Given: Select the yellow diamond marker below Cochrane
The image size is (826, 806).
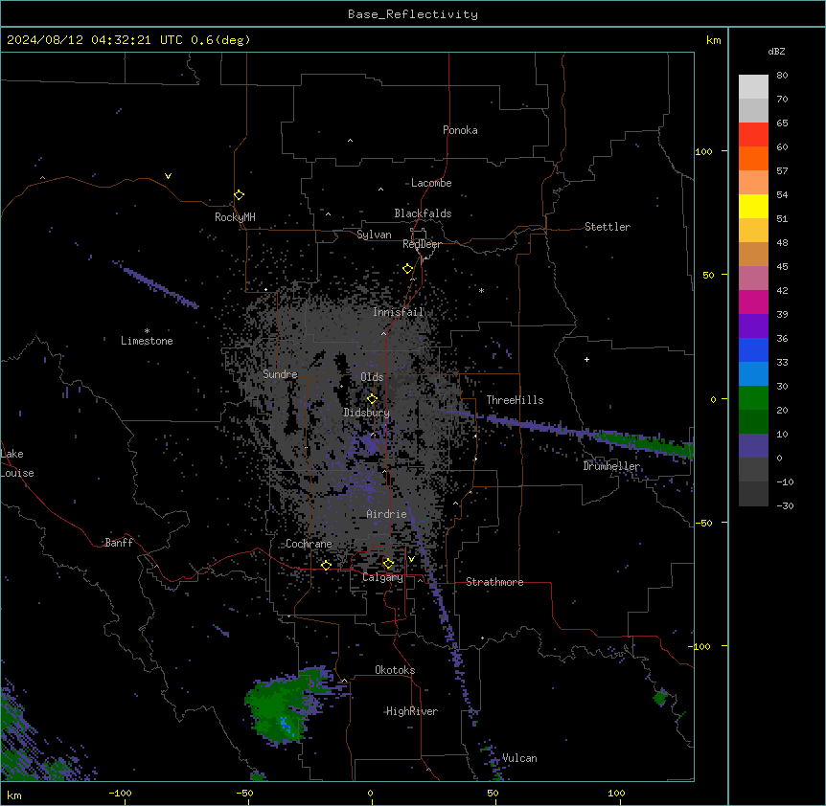Looking at the screenshot, I should point(326,566).
